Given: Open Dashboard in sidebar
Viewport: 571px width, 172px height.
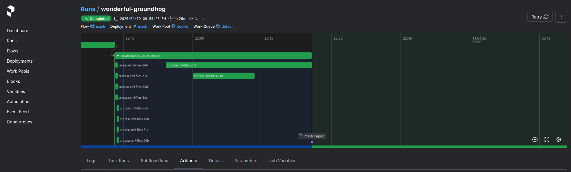Looking at the screenshot, I should coord(18,31).
